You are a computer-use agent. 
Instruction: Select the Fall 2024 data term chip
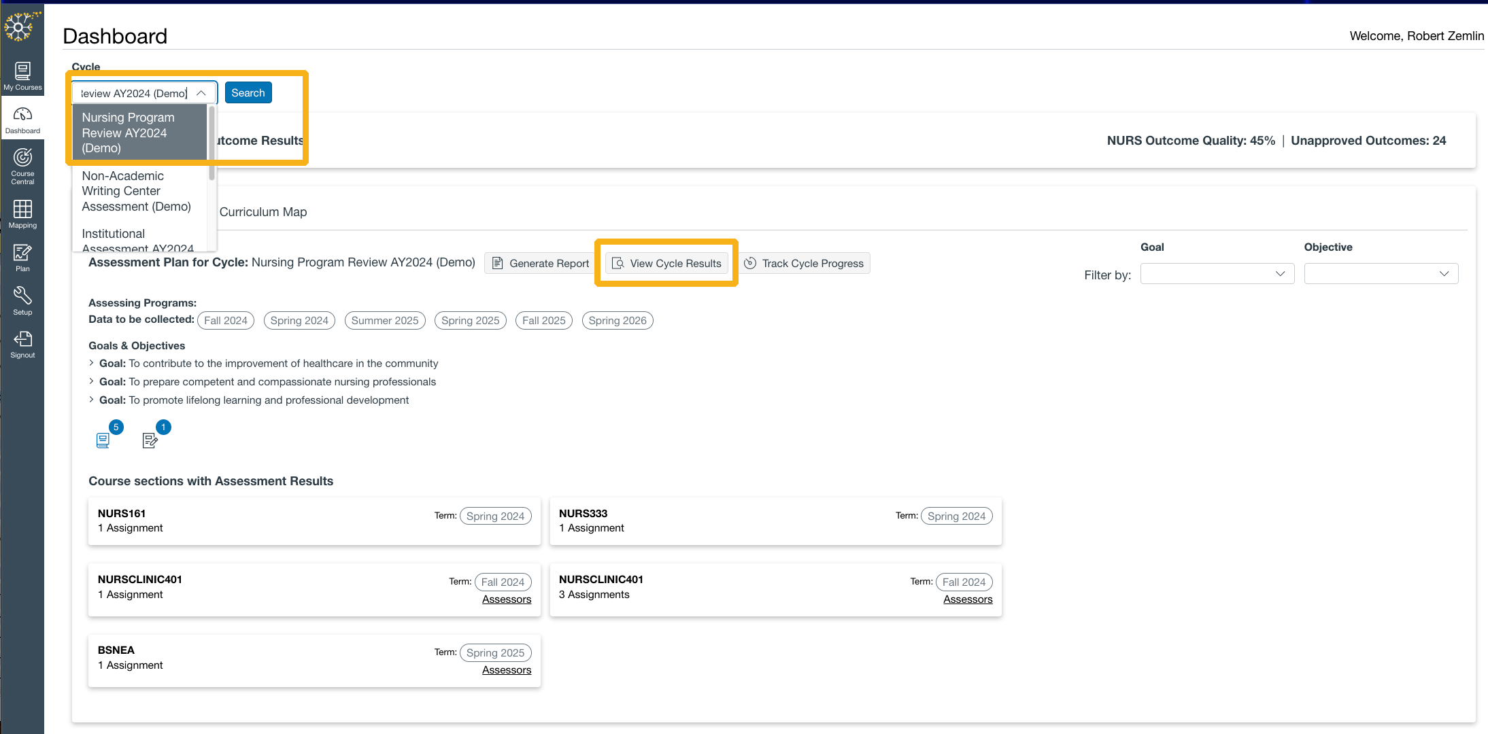(226, 321)
